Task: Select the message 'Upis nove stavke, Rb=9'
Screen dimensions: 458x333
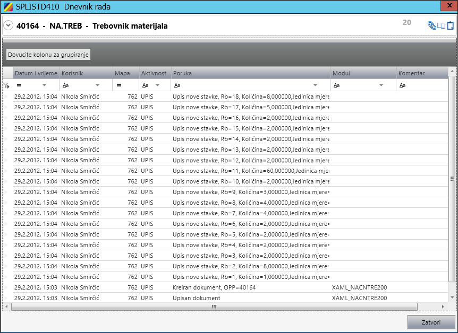Action: 251,192
